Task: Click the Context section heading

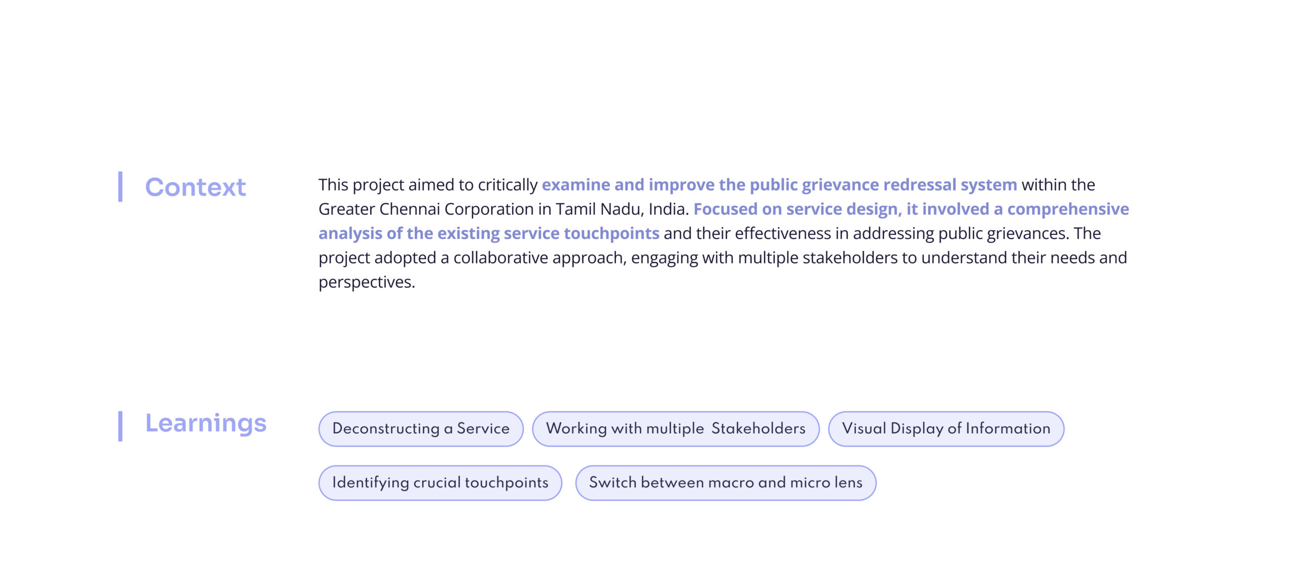Action: click(x=195, y=187)
